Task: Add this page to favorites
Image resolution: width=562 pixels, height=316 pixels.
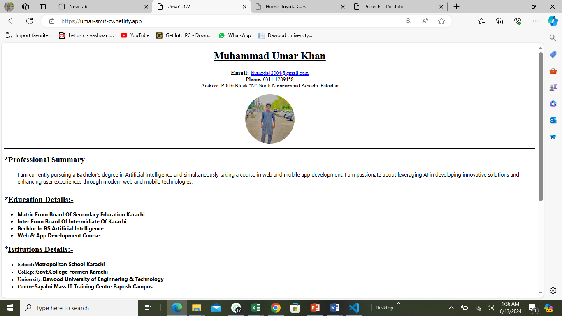Action: tap(441, 21)
